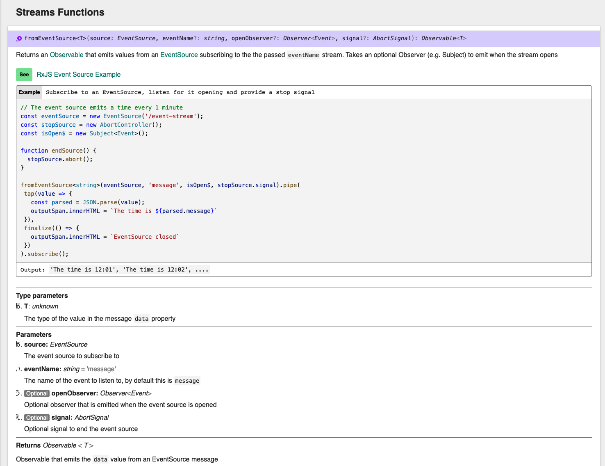Click the Optional badge next to openObserver

[x=36, y=393]
